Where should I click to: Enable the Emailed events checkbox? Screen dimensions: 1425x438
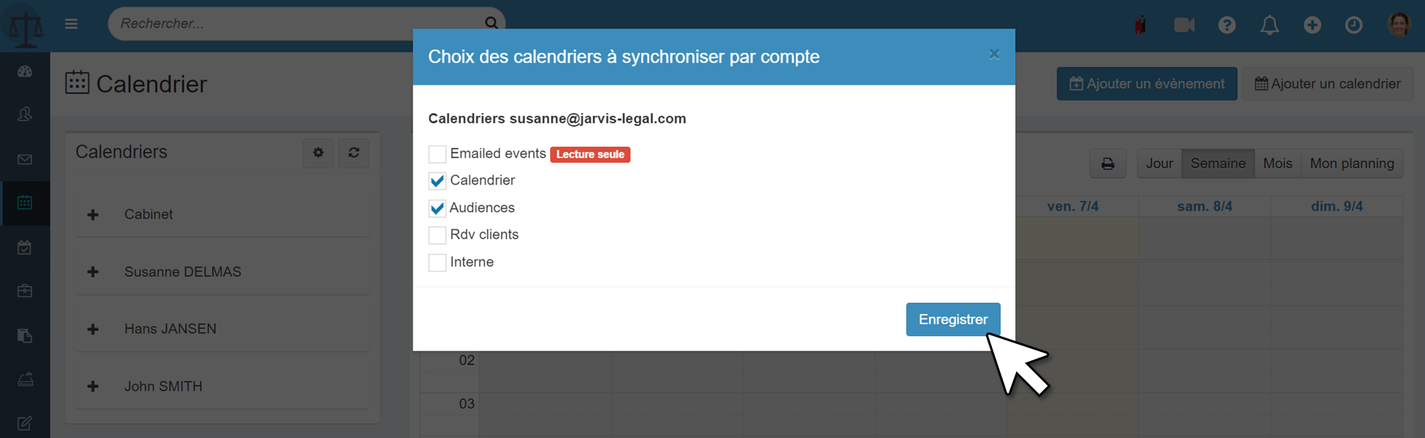[437, 154]
